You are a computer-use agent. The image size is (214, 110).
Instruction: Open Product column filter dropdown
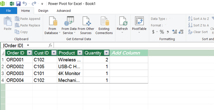[x=80, y=53]
